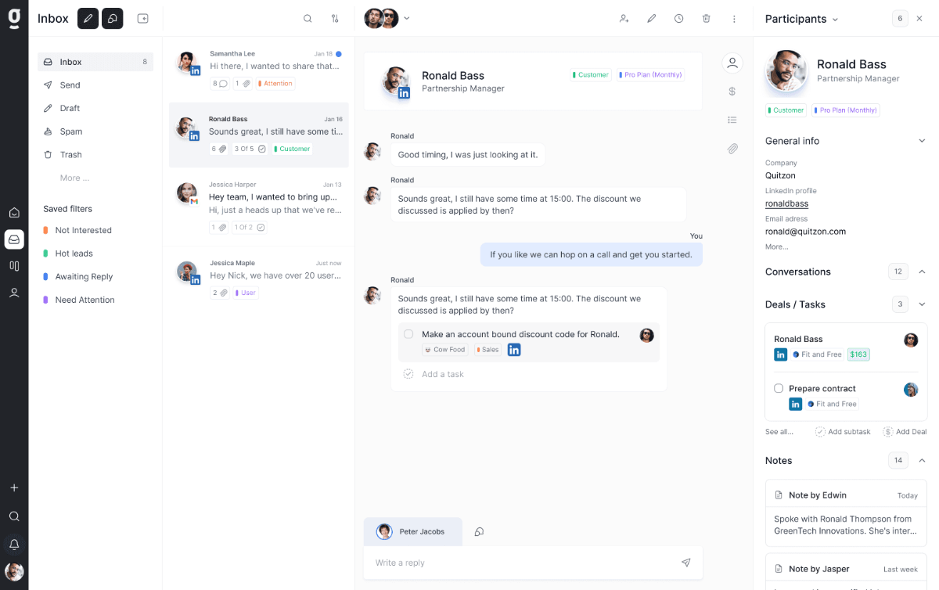Click the send paper plane icon
Screen dimensions: 939x590
tap(686, 563)
